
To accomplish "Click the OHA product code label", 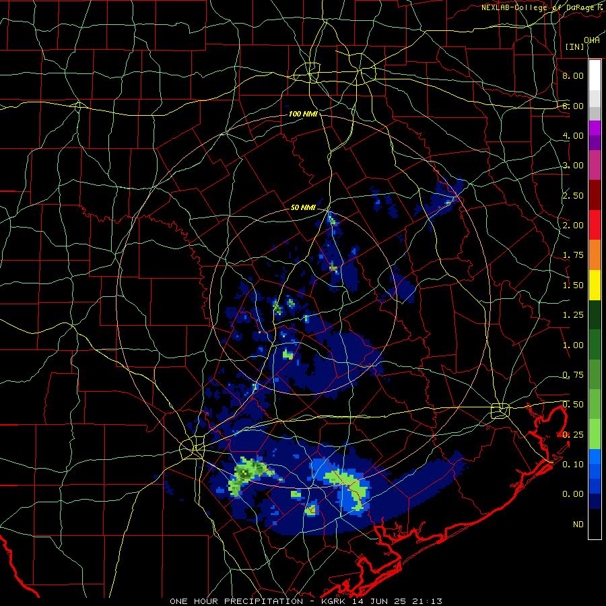I will [x=592, y=40].
